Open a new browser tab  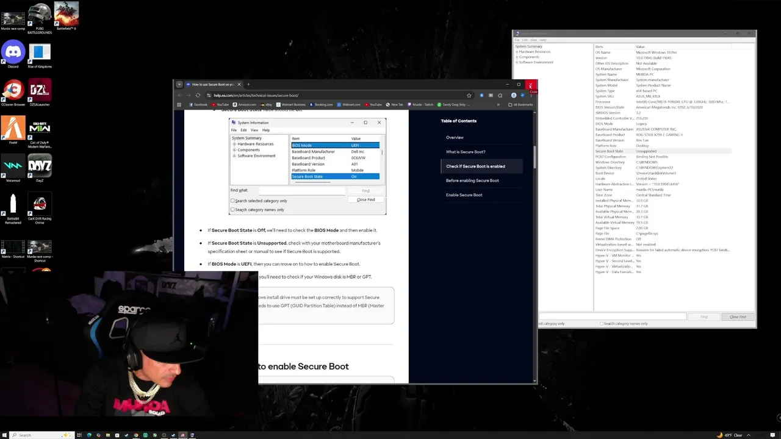[x=248, y=84]
